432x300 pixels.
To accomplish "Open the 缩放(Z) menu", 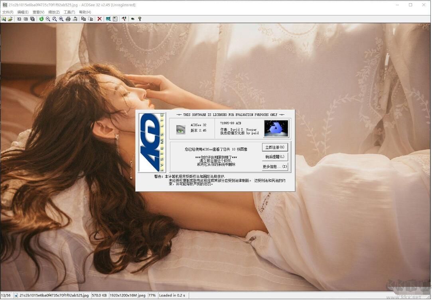I will [x=54, y=12].
